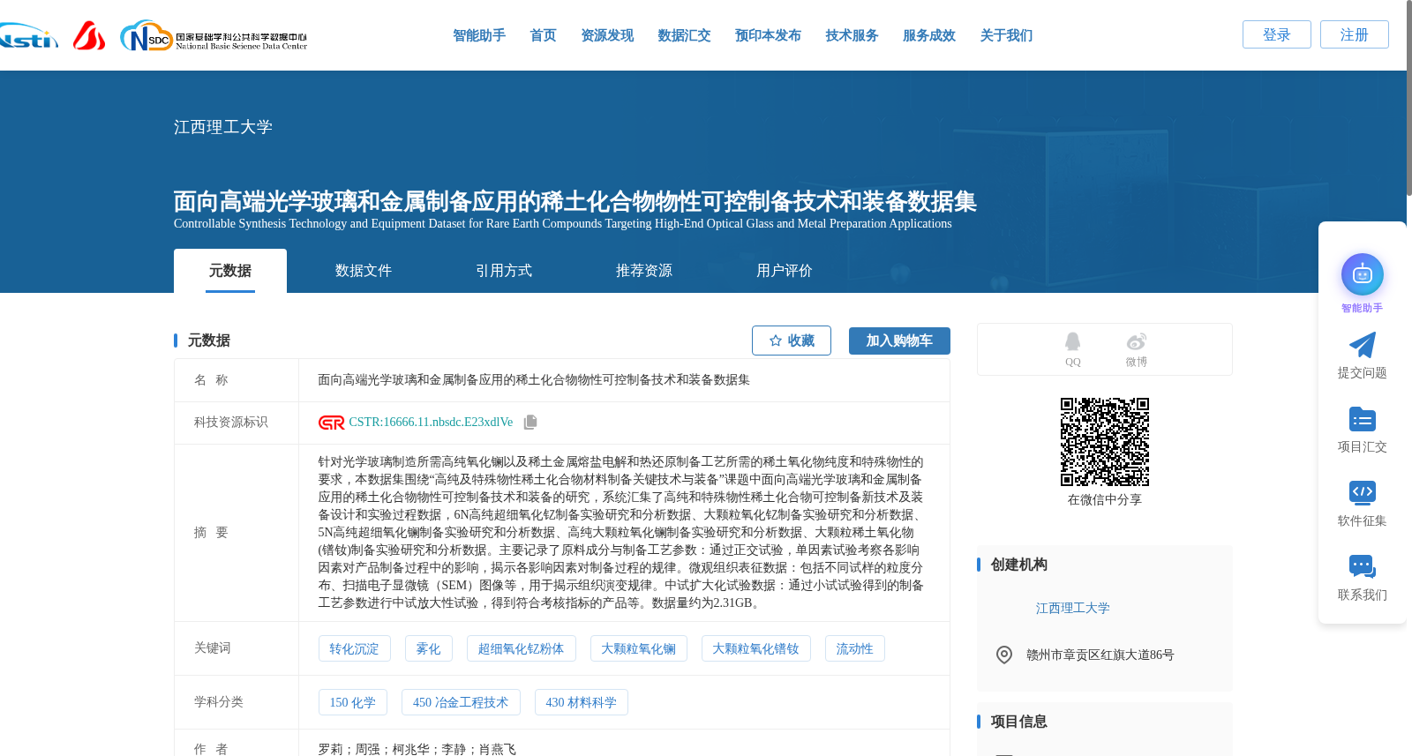Image resolution: width=1412 pixels, height=756 pixels.
Task: Open the 技术服务 menu item
Action: tap(852, 35)
